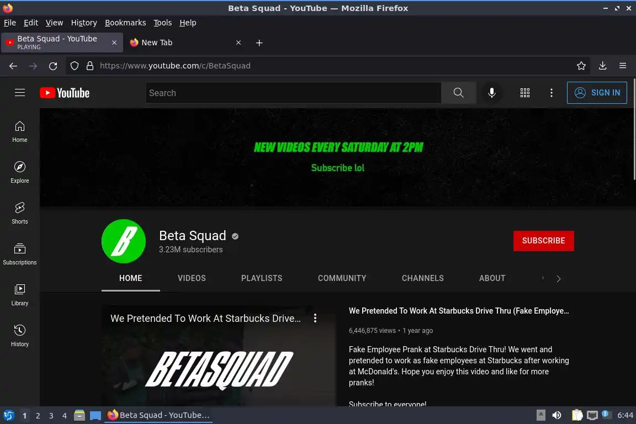Select the channel HOME tab
The width and height of the screenshot is (636, 424).
131,278
